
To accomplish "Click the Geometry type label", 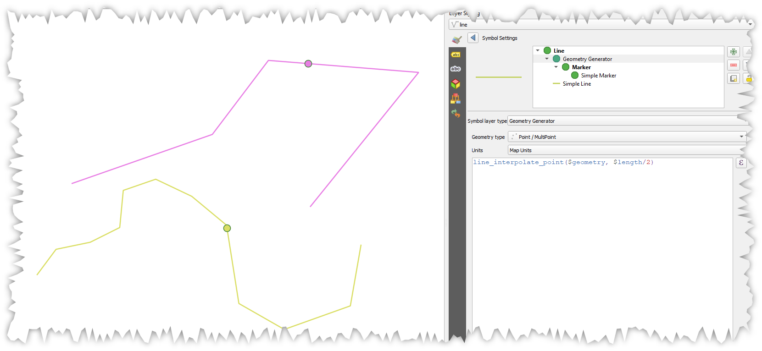I will click(488, 137).
